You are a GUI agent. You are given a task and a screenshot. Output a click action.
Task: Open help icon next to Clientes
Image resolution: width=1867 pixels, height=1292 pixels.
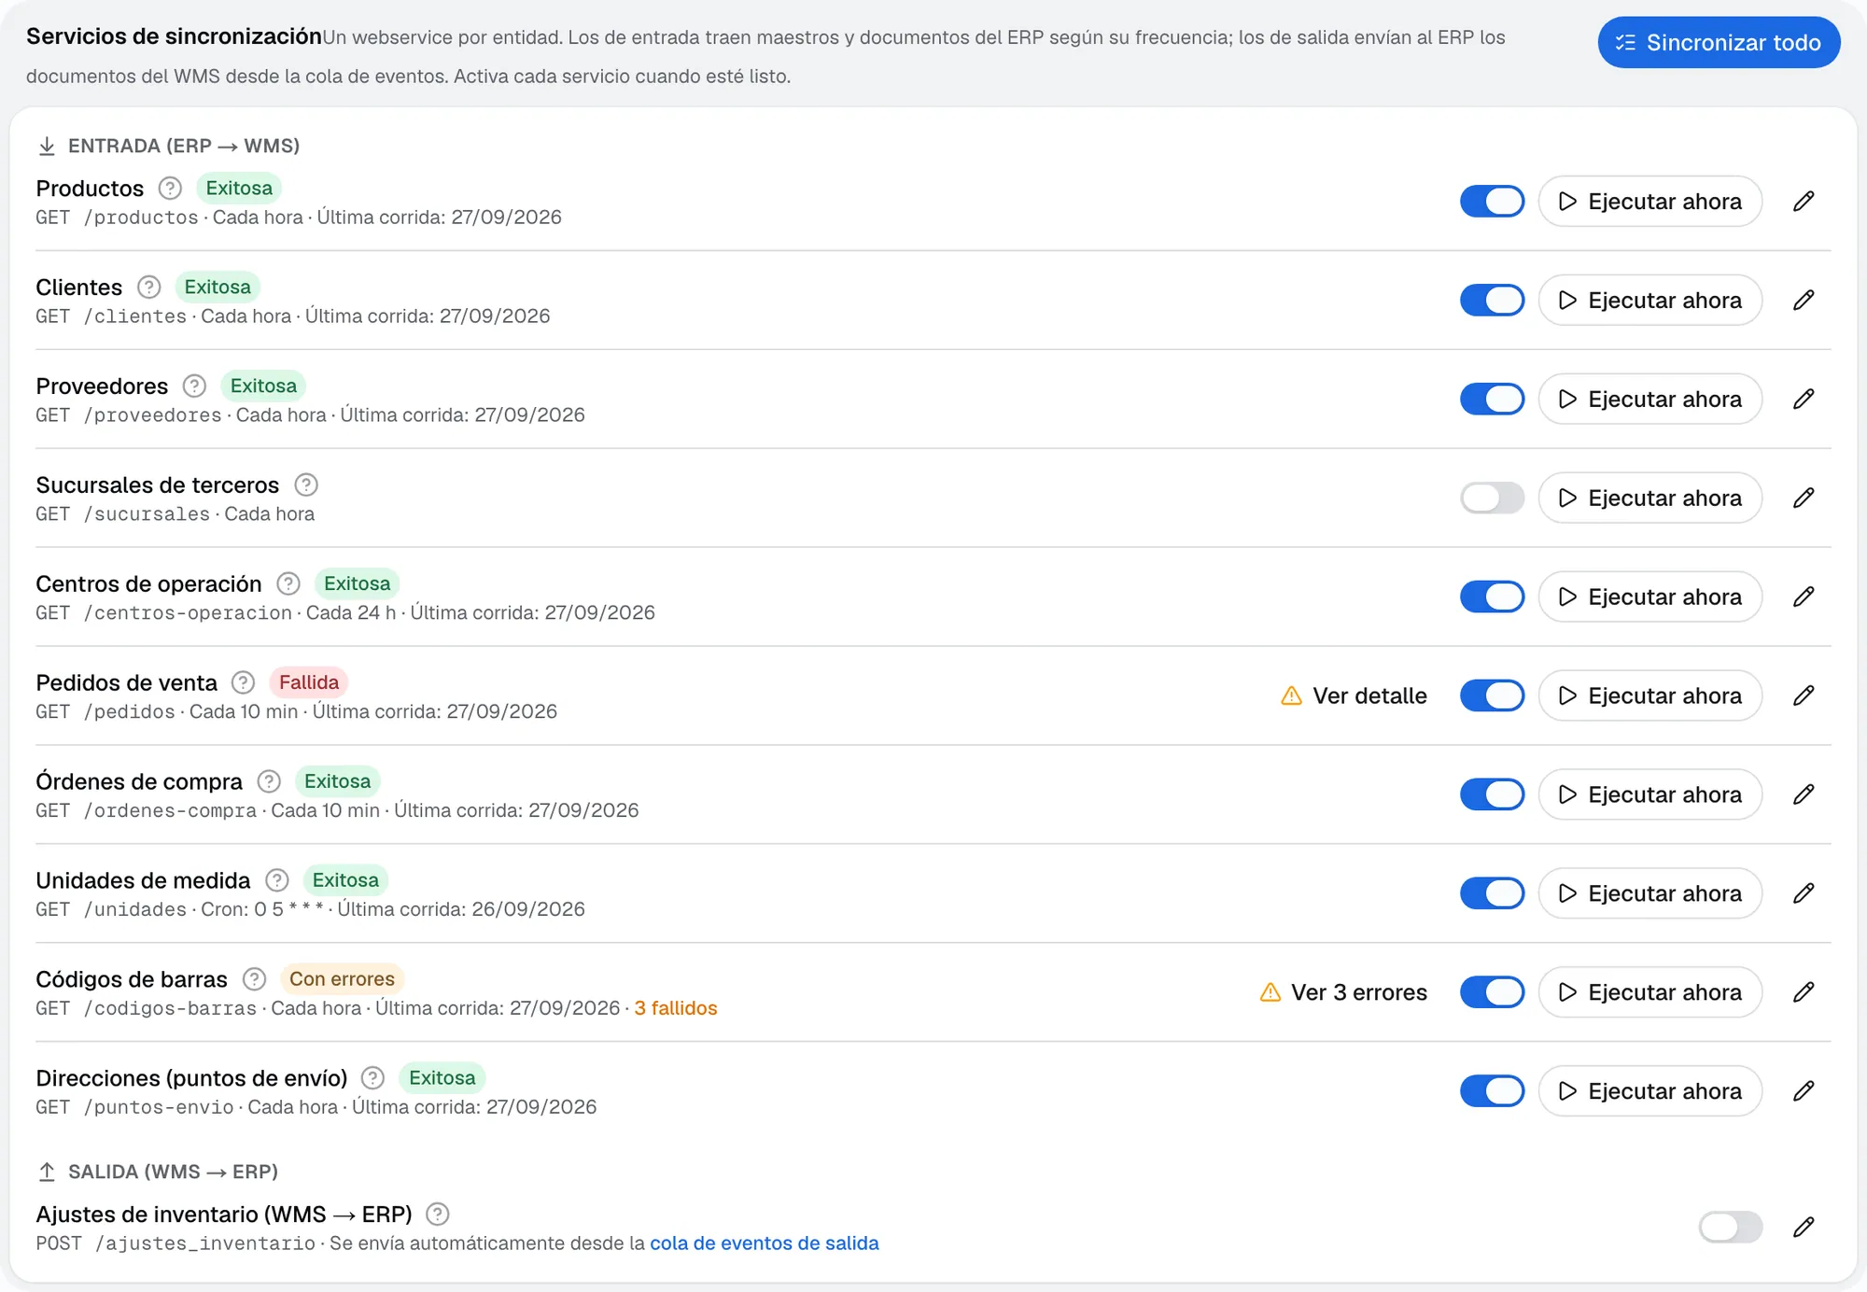[148, 288]
